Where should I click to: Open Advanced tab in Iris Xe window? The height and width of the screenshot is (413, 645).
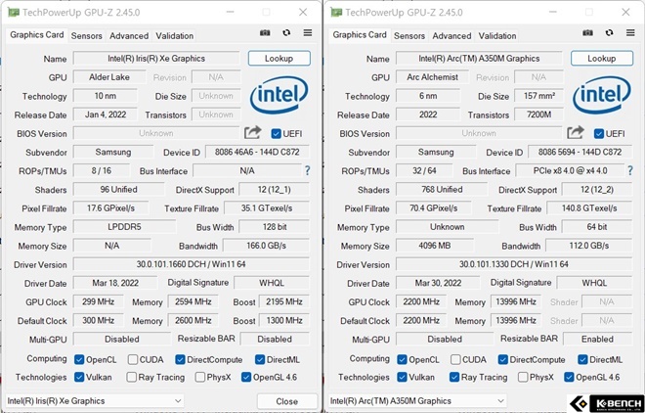tap(129, 36)
